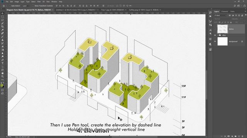The image size is (247, 138).
Task: Select the Clone Stamp tool
Action: pos(2,40)
